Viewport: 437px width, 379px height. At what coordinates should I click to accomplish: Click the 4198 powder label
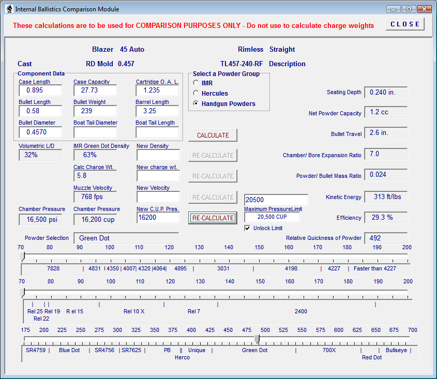(x=291, y=268)
